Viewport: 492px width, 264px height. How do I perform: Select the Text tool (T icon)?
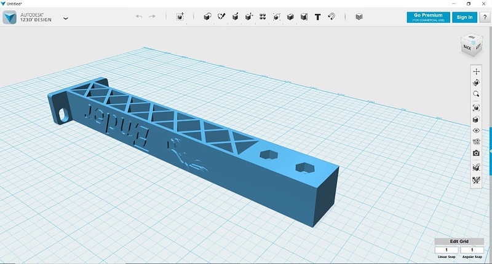click(x=317, y=17)
